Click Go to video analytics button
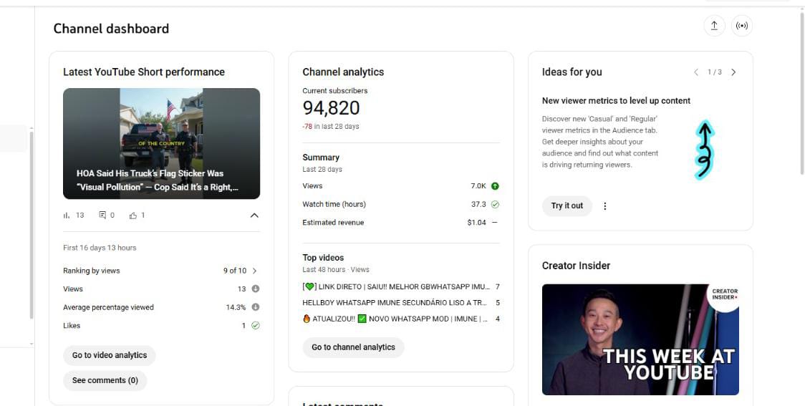This screenshot has width=805, height=406. point(110,355)
